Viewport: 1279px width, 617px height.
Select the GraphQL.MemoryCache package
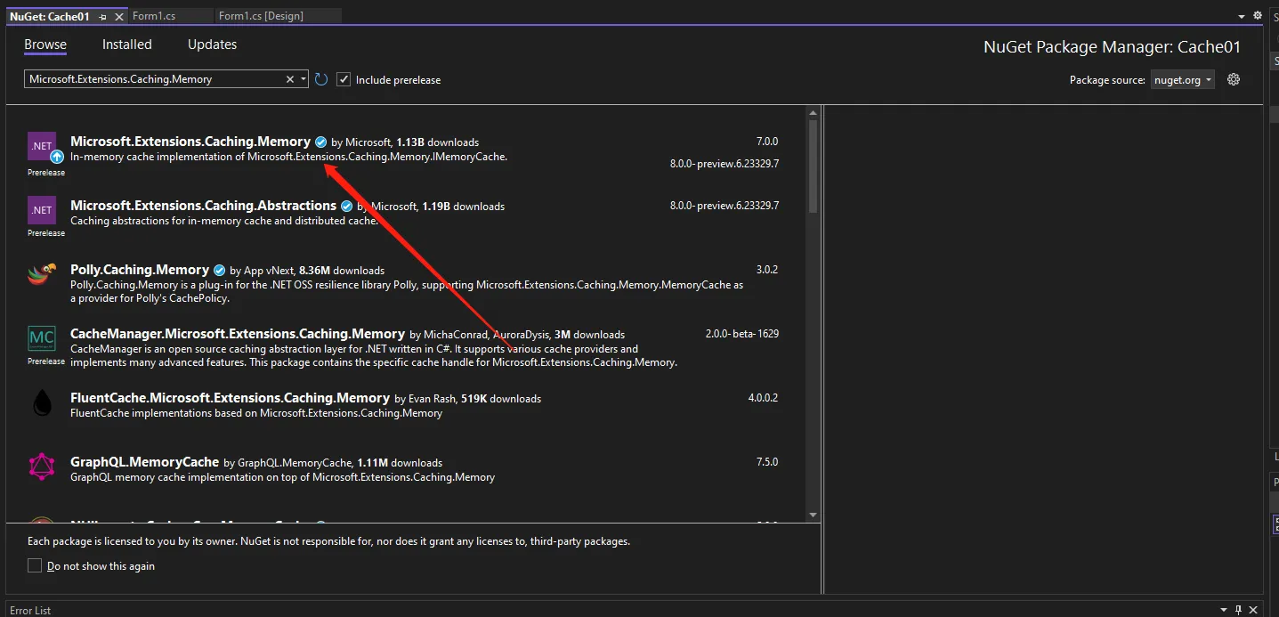pos(405,472)
